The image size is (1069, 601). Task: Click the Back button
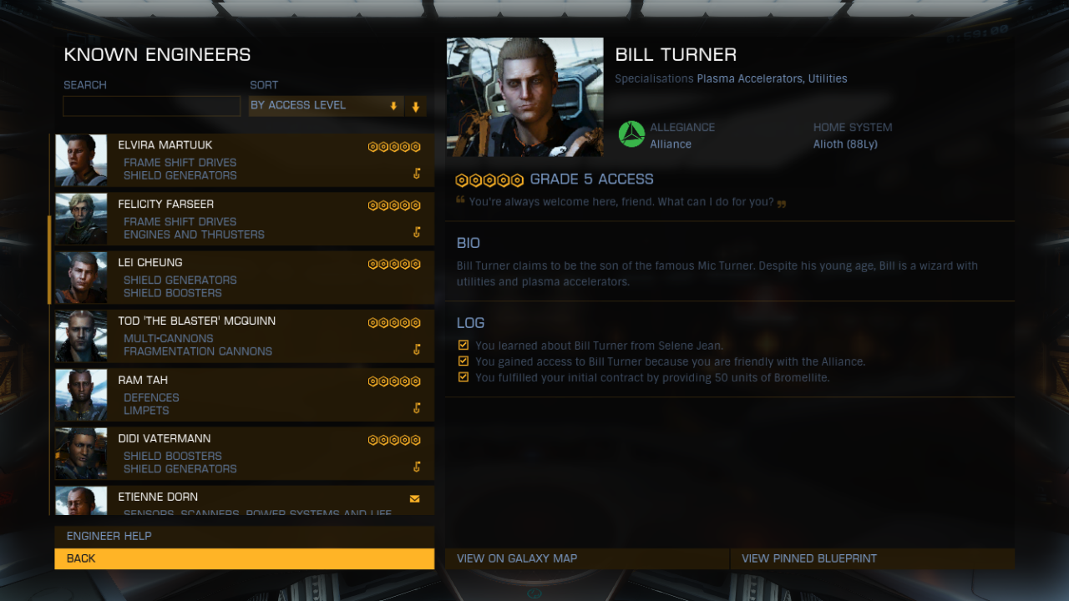click(x=245, y=558)
